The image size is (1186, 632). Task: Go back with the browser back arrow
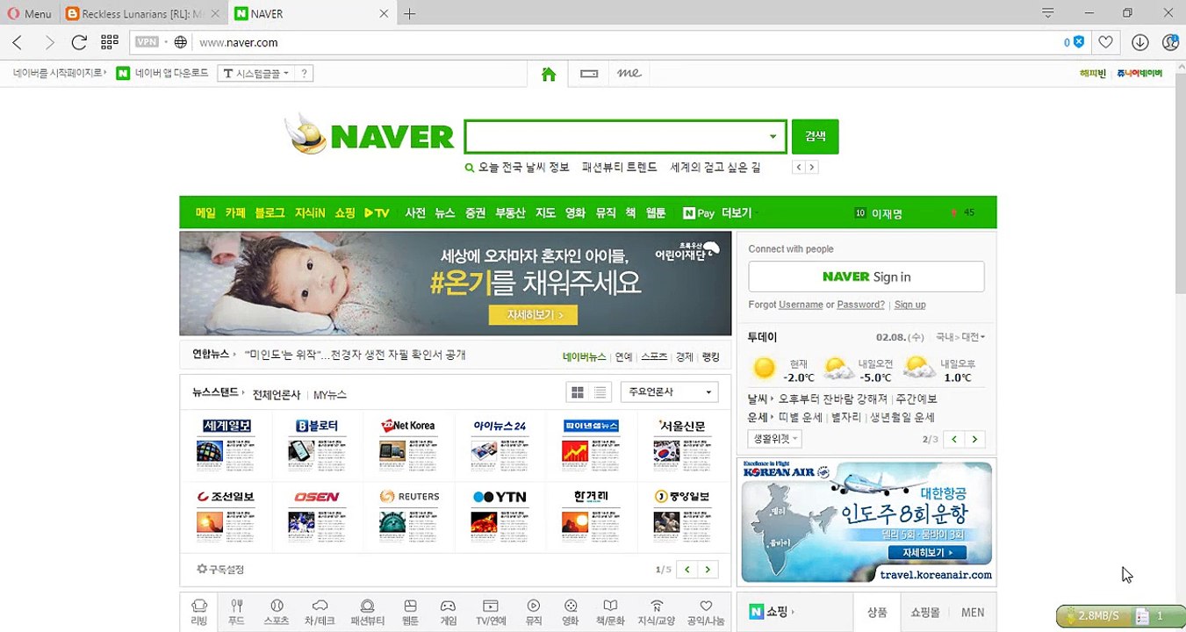18,42
